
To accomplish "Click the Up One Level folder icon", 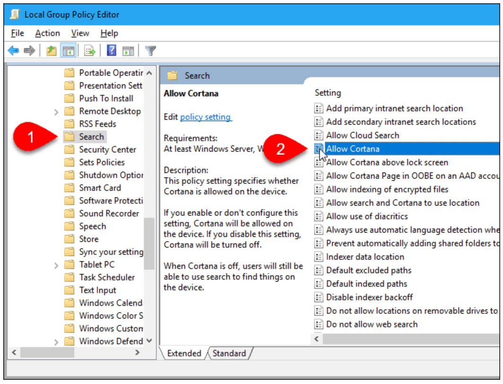I will point(51,51).
